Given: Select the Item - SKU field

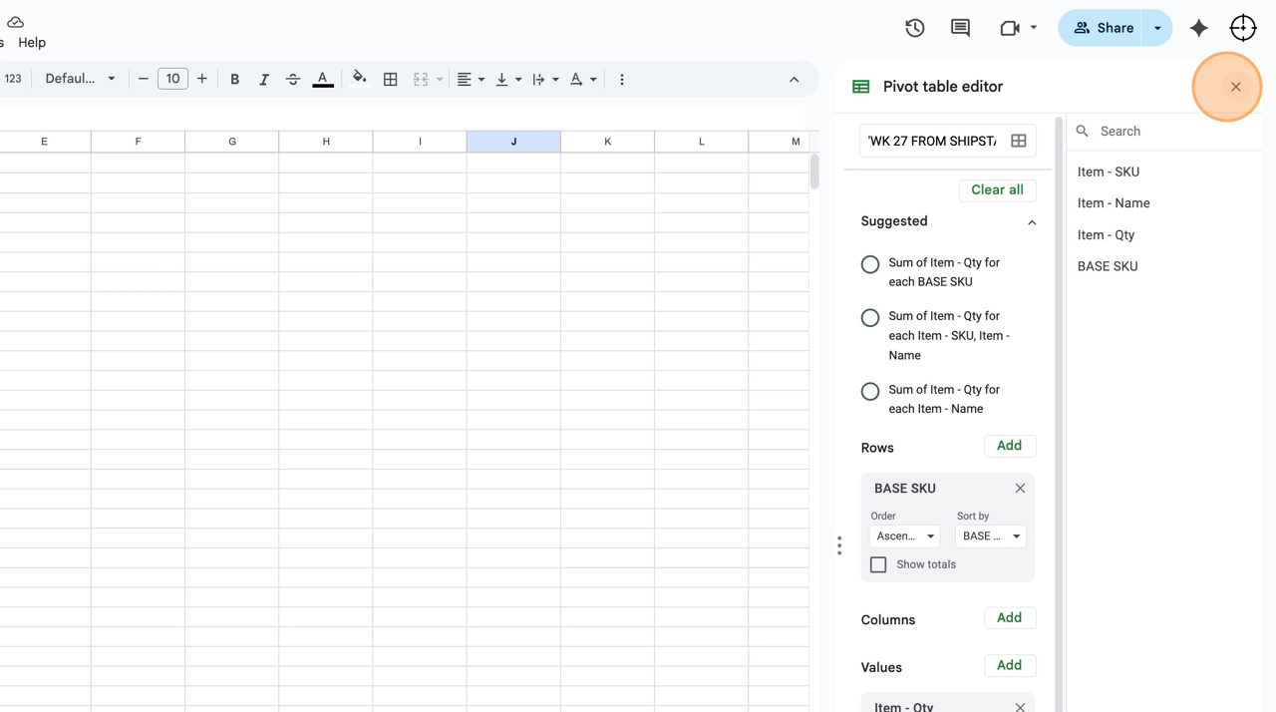Looking at the screenshot, I should point(1108,172).
